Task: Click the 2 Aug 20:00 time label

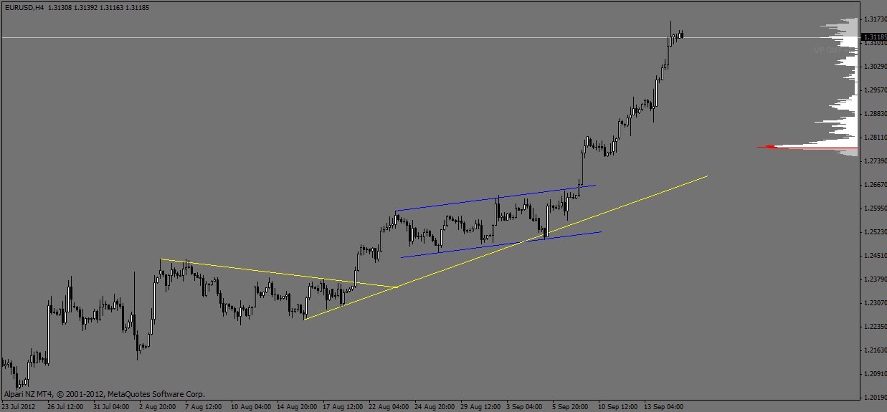Action: [x=157, y=406]
